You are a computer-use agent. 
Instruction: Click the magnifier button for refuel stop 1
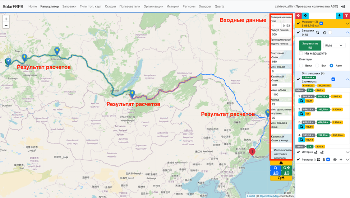(301, 101)
